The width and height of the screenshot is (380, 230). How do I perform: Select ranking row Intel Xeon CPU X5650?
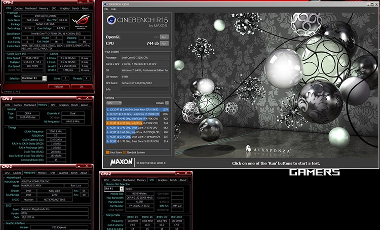click(x=137, y=109)
